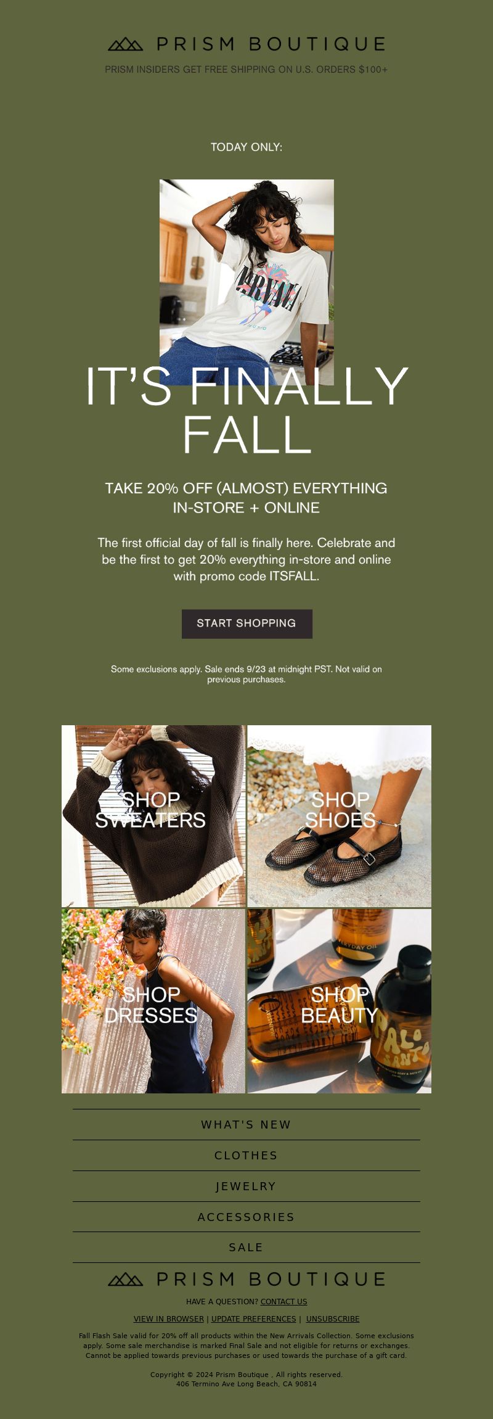
Task: Open the Shop Beauty image tile
Action: pos(340,1001)
